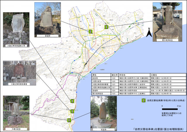Click the marker connected to 大震災殃死者追悼之碑 photo
The image size is (187, 132).
point(72,101)
